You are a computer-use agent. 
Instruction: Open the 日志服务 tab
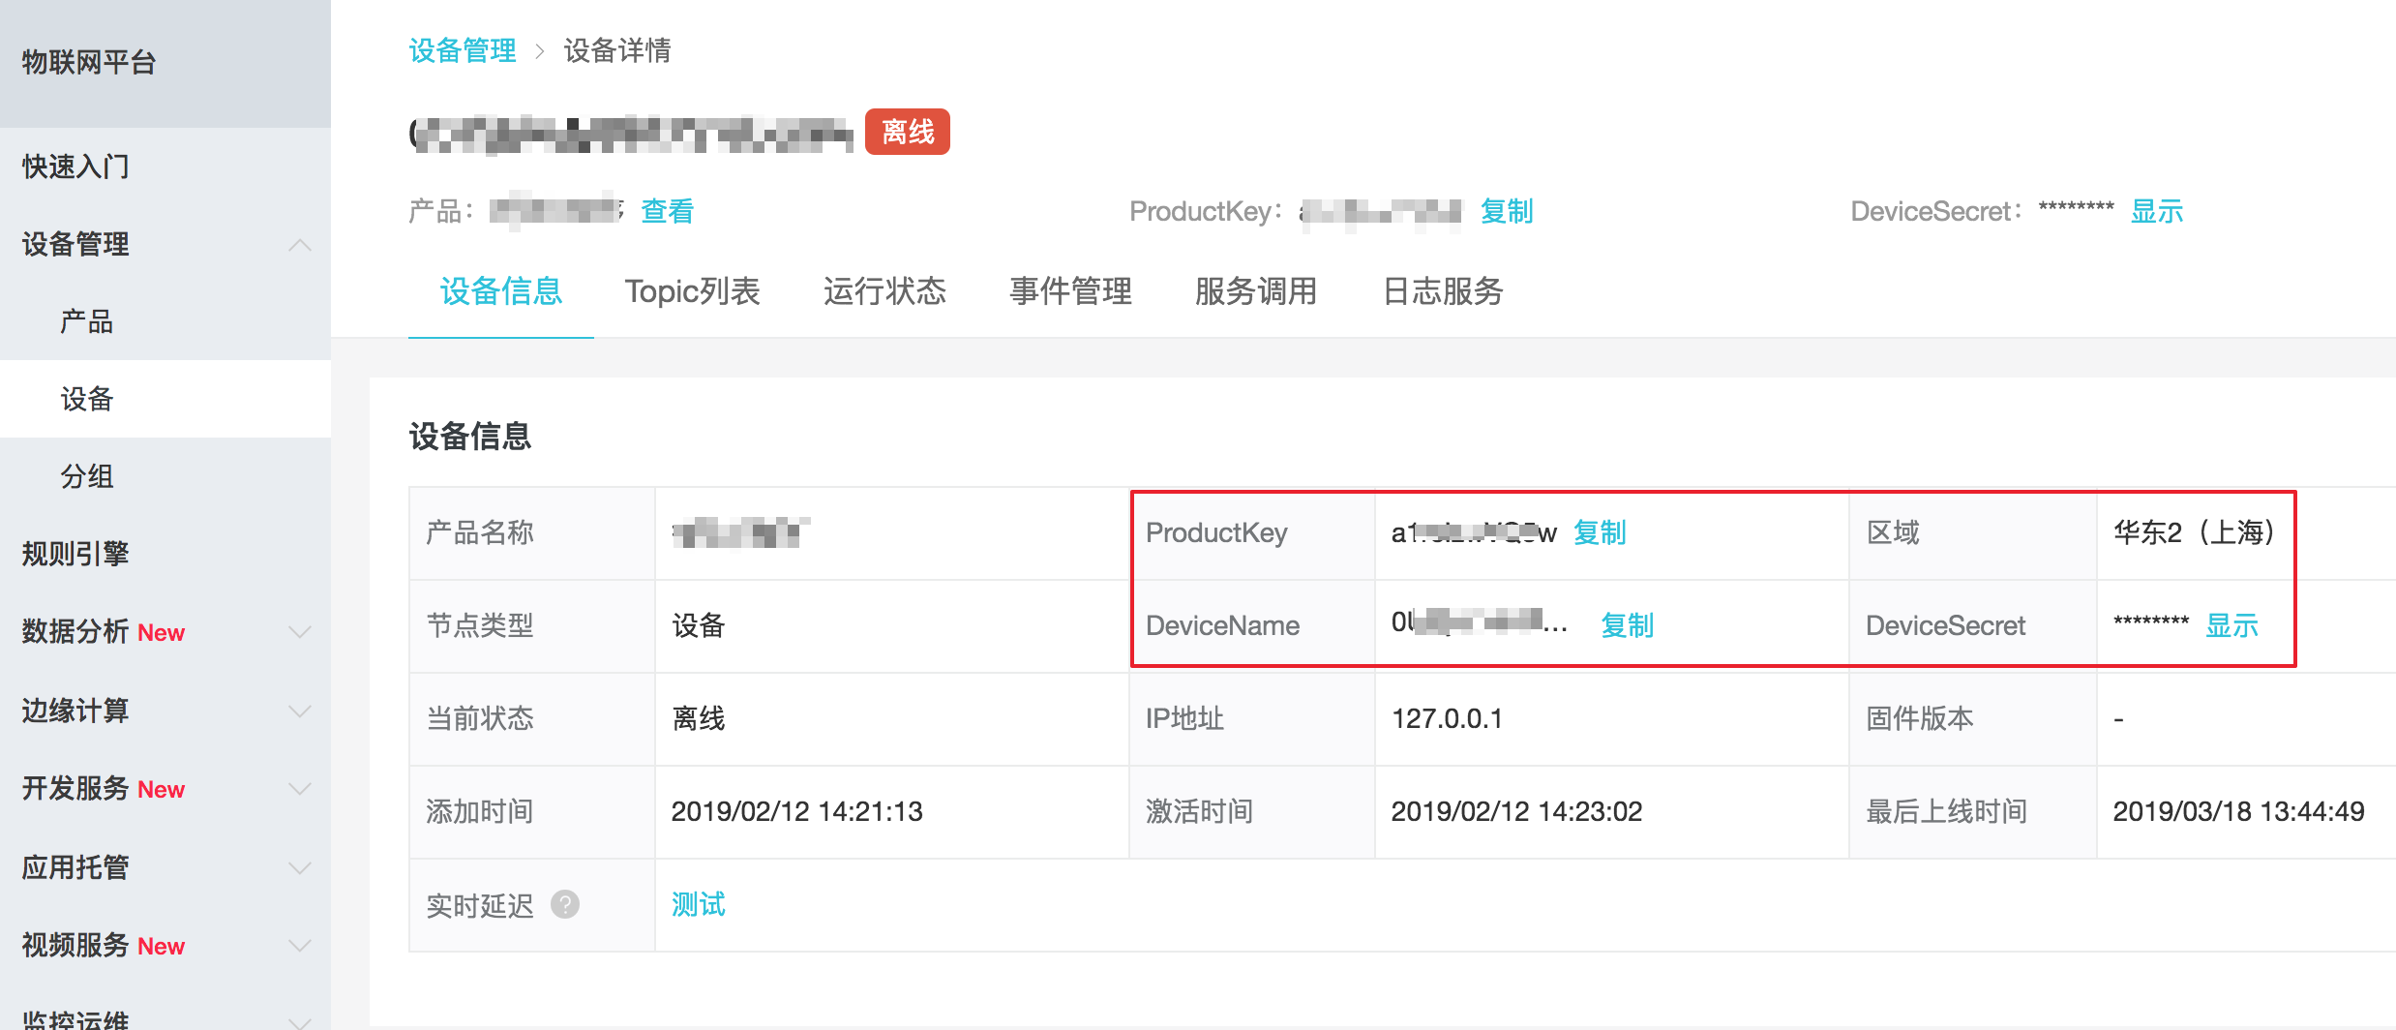(1443, 291)
